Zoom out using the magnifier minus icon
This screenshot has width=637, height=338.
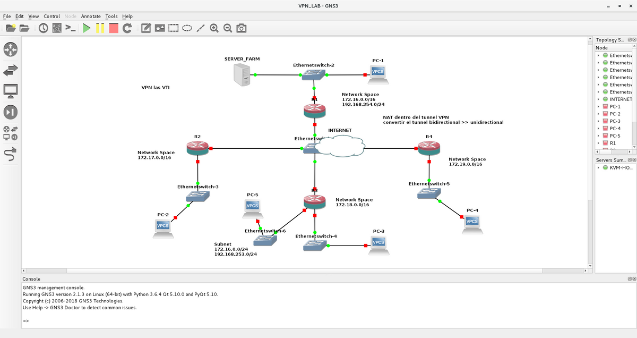coord(227,28)
